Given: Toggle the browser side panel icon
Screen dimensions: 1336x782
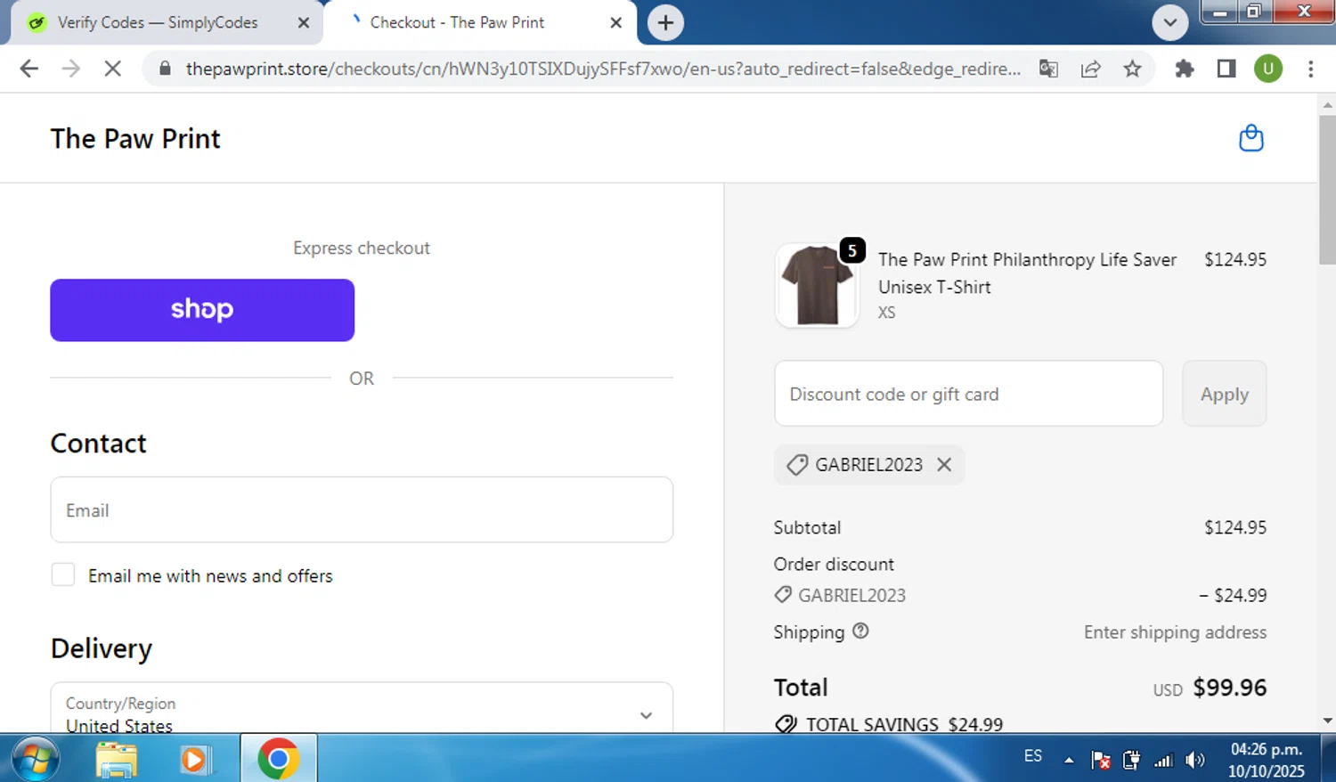Looking at the screenshot, I should pyautogui.click(x=1226, y=69).
